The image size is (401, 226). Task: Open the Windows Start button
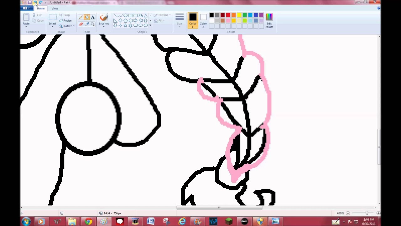pos(26,222)
